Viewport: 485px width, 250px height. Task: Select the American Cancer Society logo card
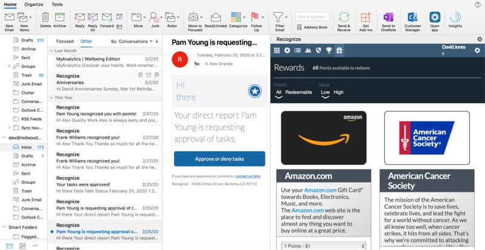[427, 138]
